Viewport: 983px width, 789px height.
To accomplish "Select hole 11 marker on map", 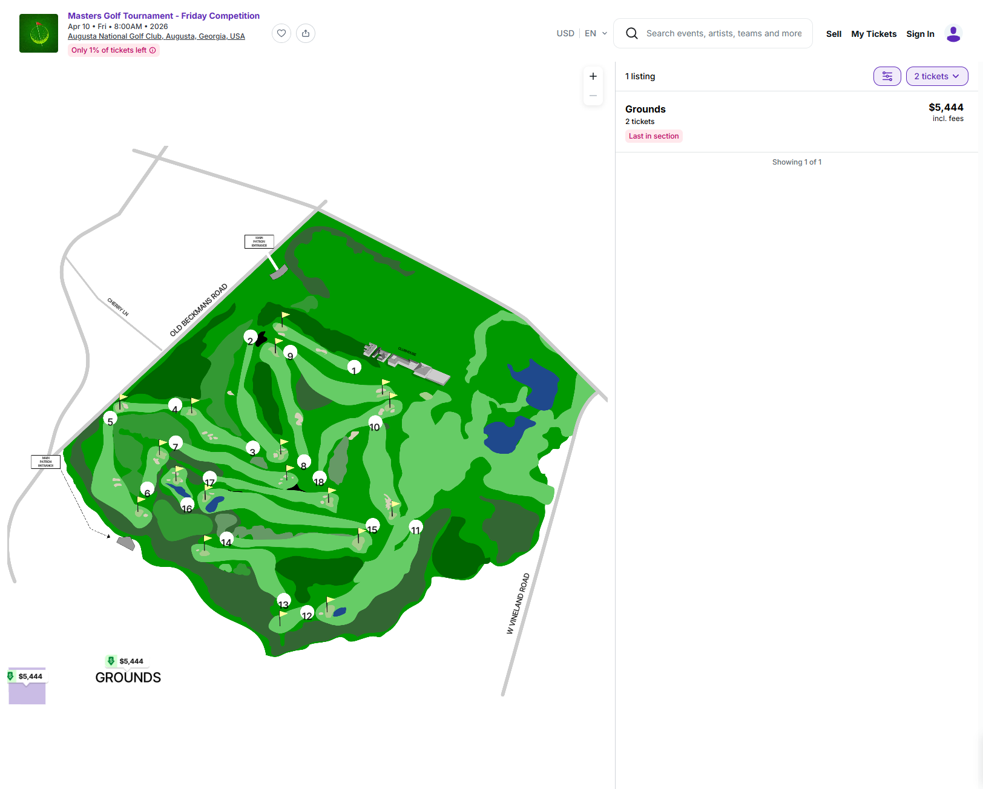I will 416,527.
